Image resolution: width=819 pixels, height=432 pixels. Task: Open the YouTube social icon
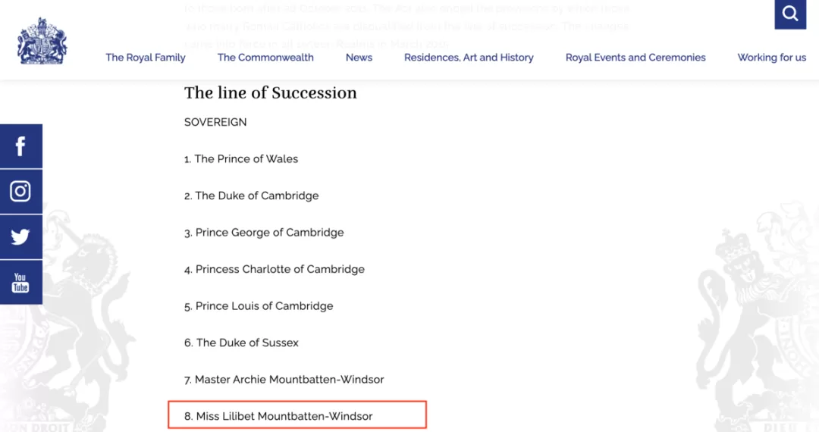pyautogui.click(x=21, y=282)
